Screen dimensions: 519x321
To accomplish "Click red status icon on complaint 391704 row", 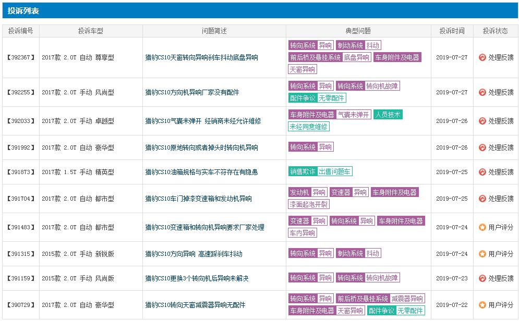I will pyautogui.click(x=482, y=198).
